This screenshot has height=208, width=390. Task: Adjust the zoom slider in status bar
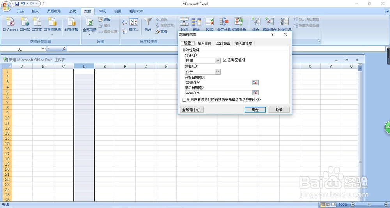point(369,204)
